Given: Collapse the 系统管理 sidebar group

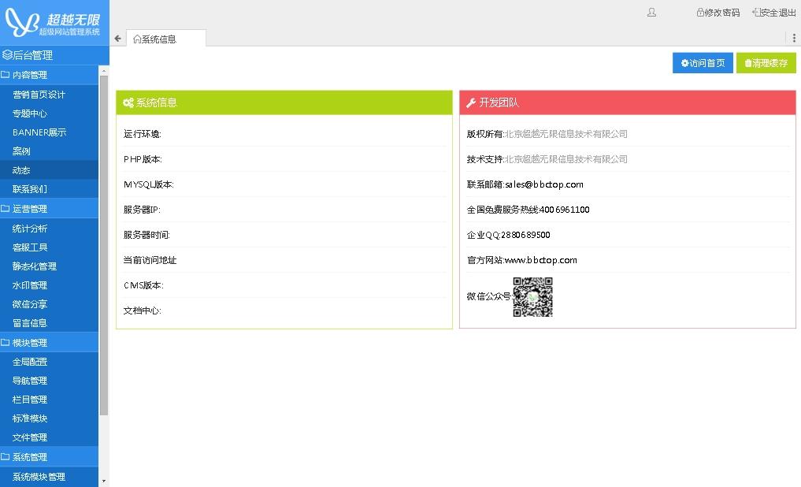Looking at the screenshot, I should click(30, 457).
